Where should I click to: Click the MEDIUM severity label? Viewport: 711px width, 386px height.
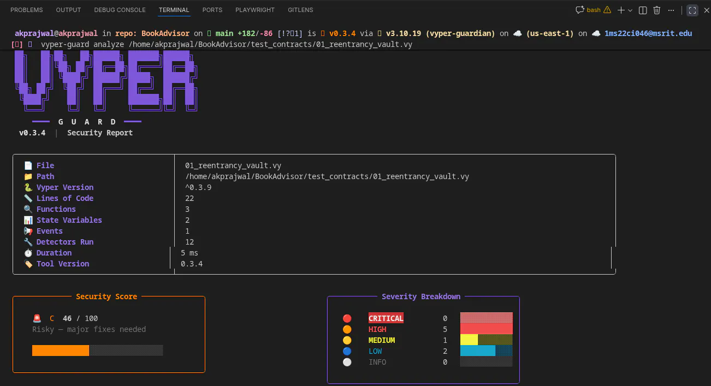click(x=382, y=340)
